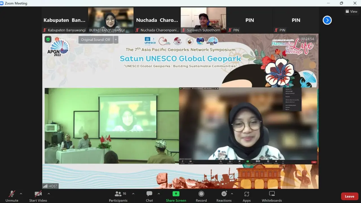This screenshot has height=203, width=361.
Task: Start recording with Record button
Action: 201,196
